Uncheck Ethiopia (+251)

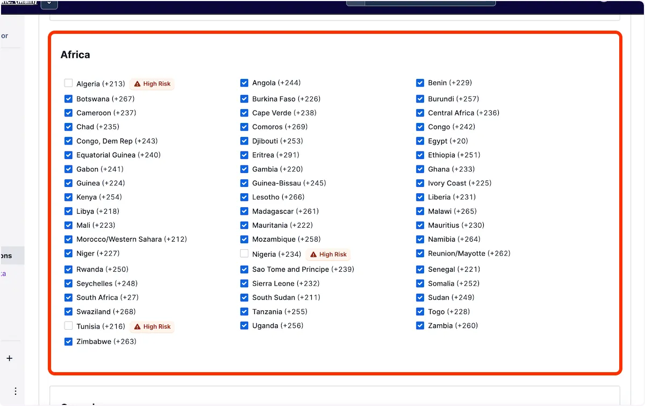pyautogui.click(x=420, y=155)
